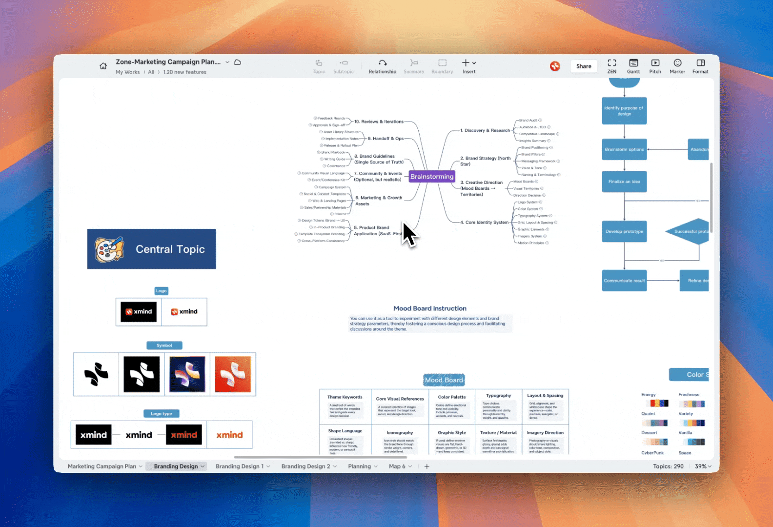Select the black-on-white Xmind symbol thumbnail
Image resolution: width=773 pixels, height=527 pixels.
[x=96, y=374]
